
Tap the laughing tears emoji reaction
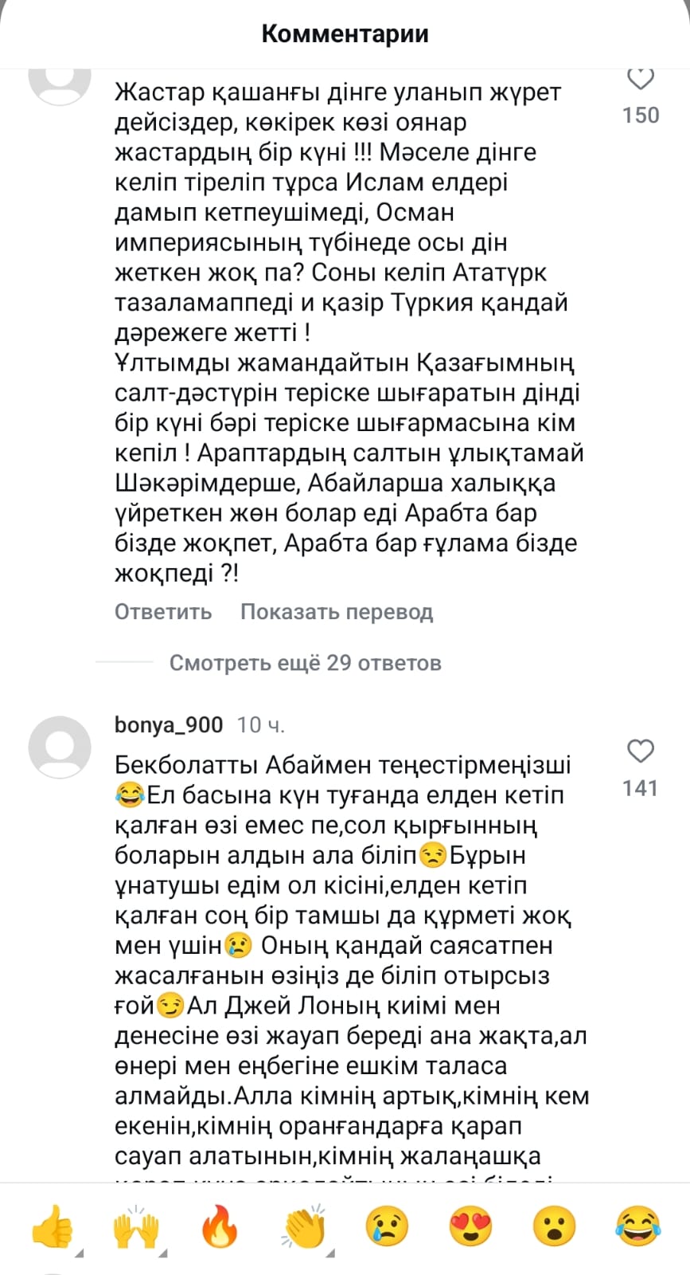637,1226
